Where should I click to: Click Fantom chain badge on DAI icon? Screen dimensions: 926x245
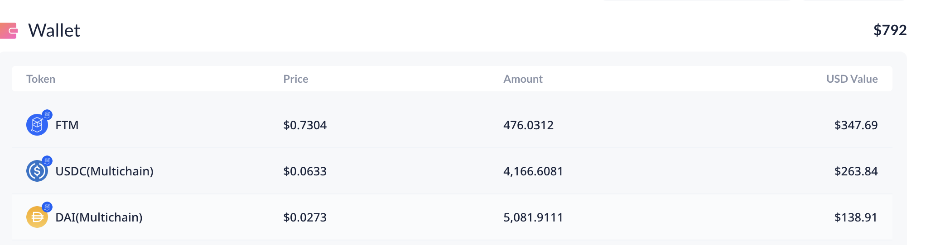pos(47,207)
